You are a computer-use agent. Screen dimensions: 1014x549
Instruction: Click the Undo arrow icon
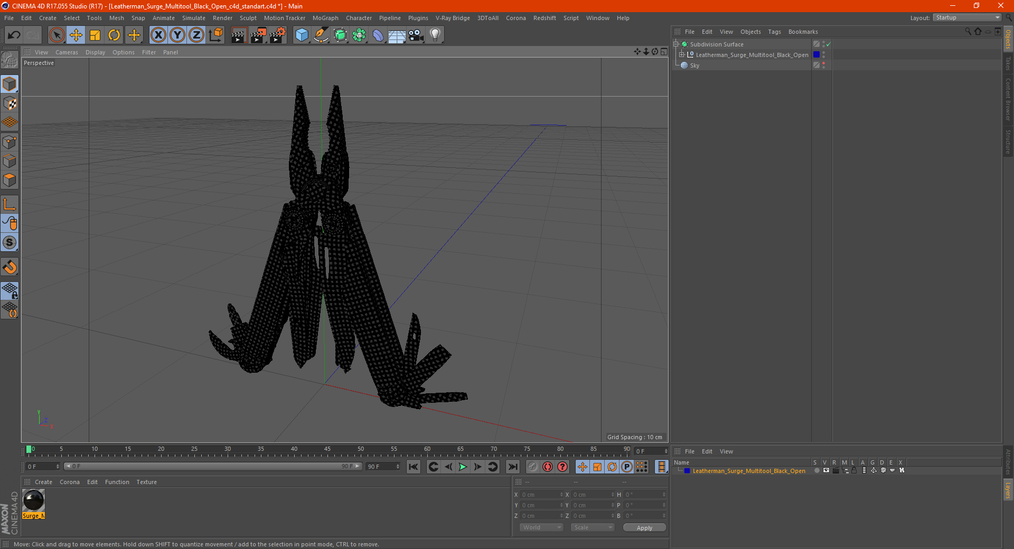[x=14, y=35]
